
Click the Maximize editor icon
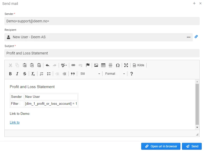pos(126,65)
